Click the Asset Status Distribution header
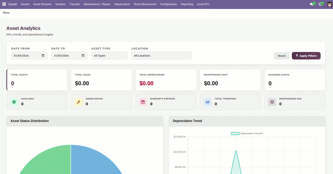Image resolution: width=333 pixels, height=174 pixels. coord(85,121)
